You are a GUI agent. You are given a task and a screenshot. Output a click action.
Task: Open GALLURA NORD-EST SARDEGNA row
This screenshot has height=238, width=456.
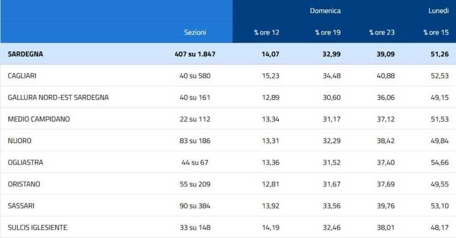[58, 97]
